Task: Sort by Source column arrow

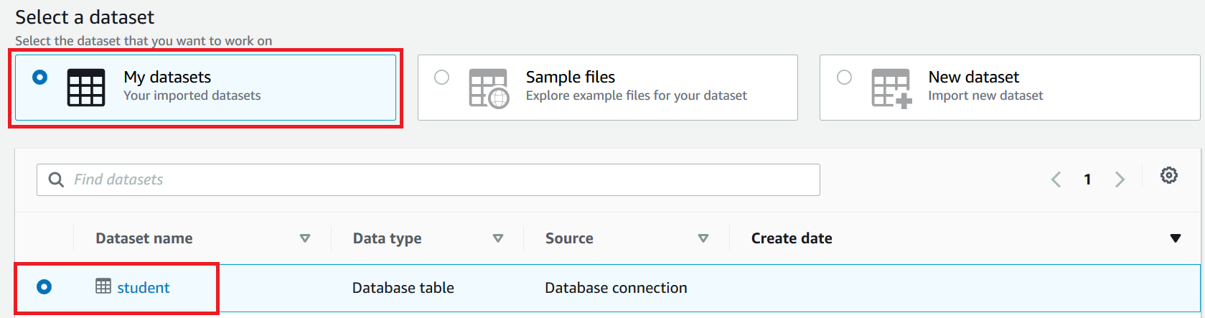Action: click(x=703, y=238)
